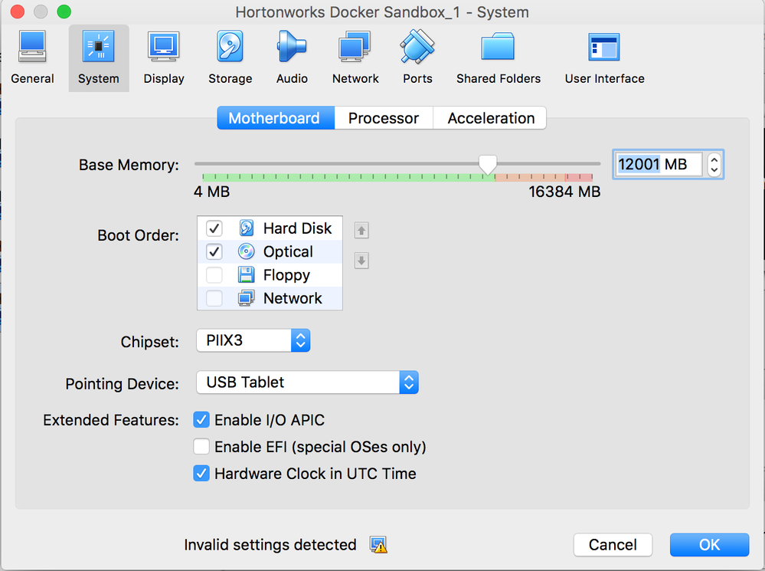The image size is (765, 571).
Task: Select the Optical row label
Action: (289, 251)
